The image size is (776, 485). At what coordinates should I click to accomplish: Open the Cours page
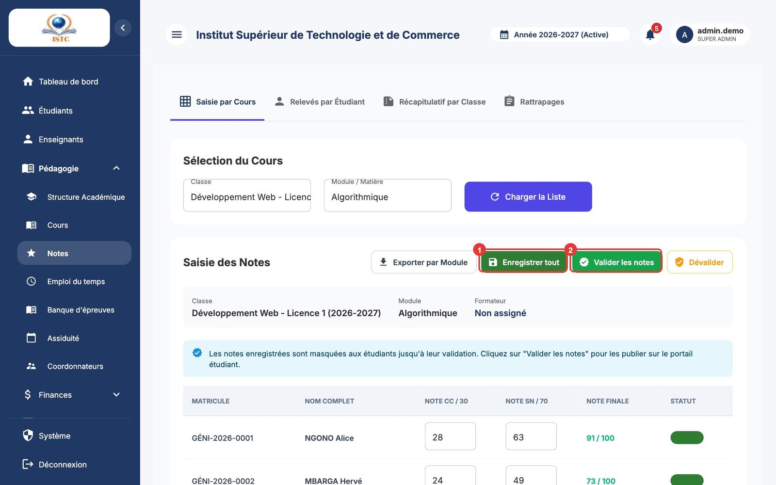74,225
